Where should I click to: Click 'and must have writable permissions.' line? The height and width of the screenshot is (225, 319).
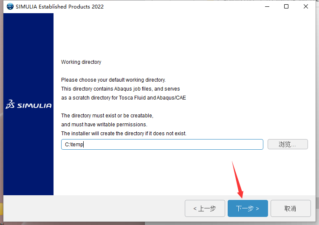(104, 124)
